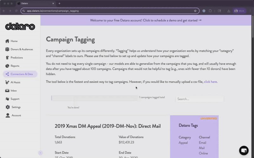This screenshot has width=254, height=158.
Task: Click the UNVERIFIED label on tags card
Action: (209, 118)
